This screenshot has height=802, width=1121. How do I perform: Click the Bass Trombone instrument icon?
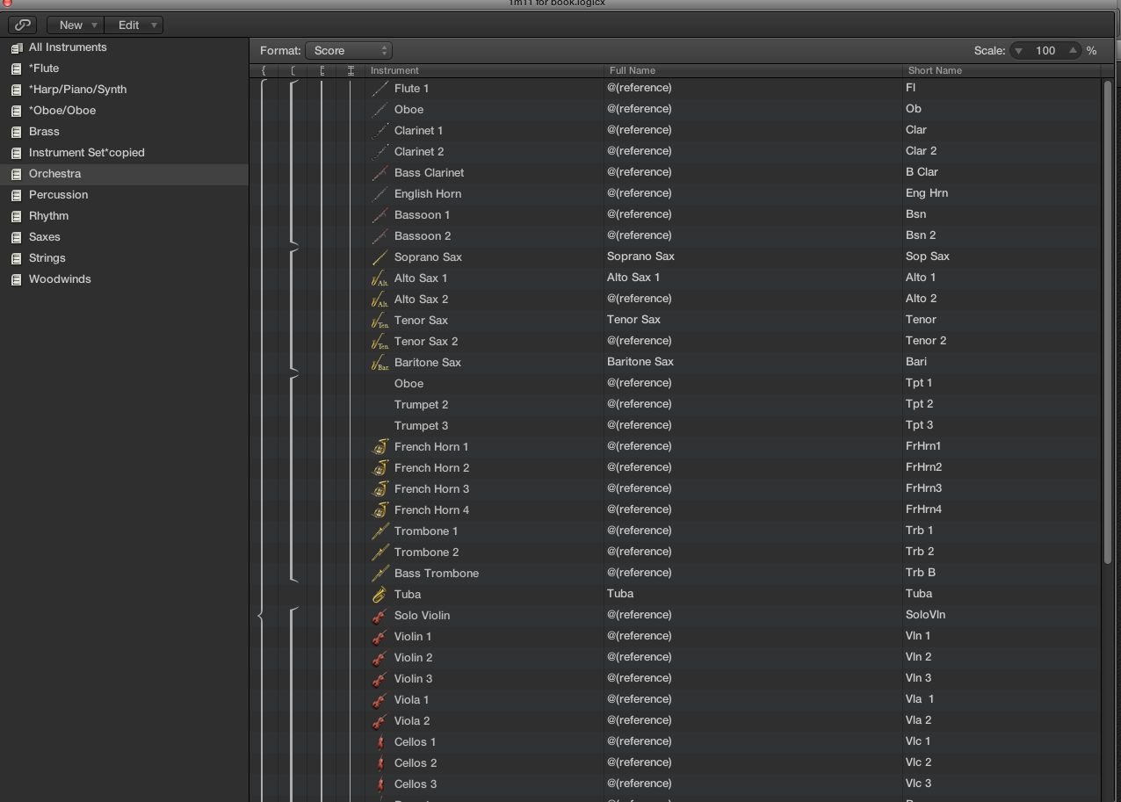(380, 573)
